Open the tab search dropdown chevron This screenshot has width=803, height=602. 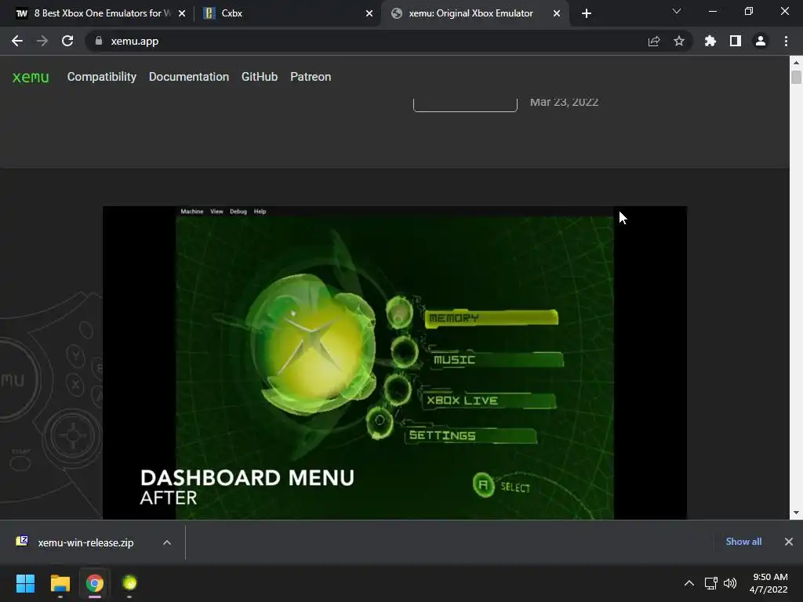677,11
